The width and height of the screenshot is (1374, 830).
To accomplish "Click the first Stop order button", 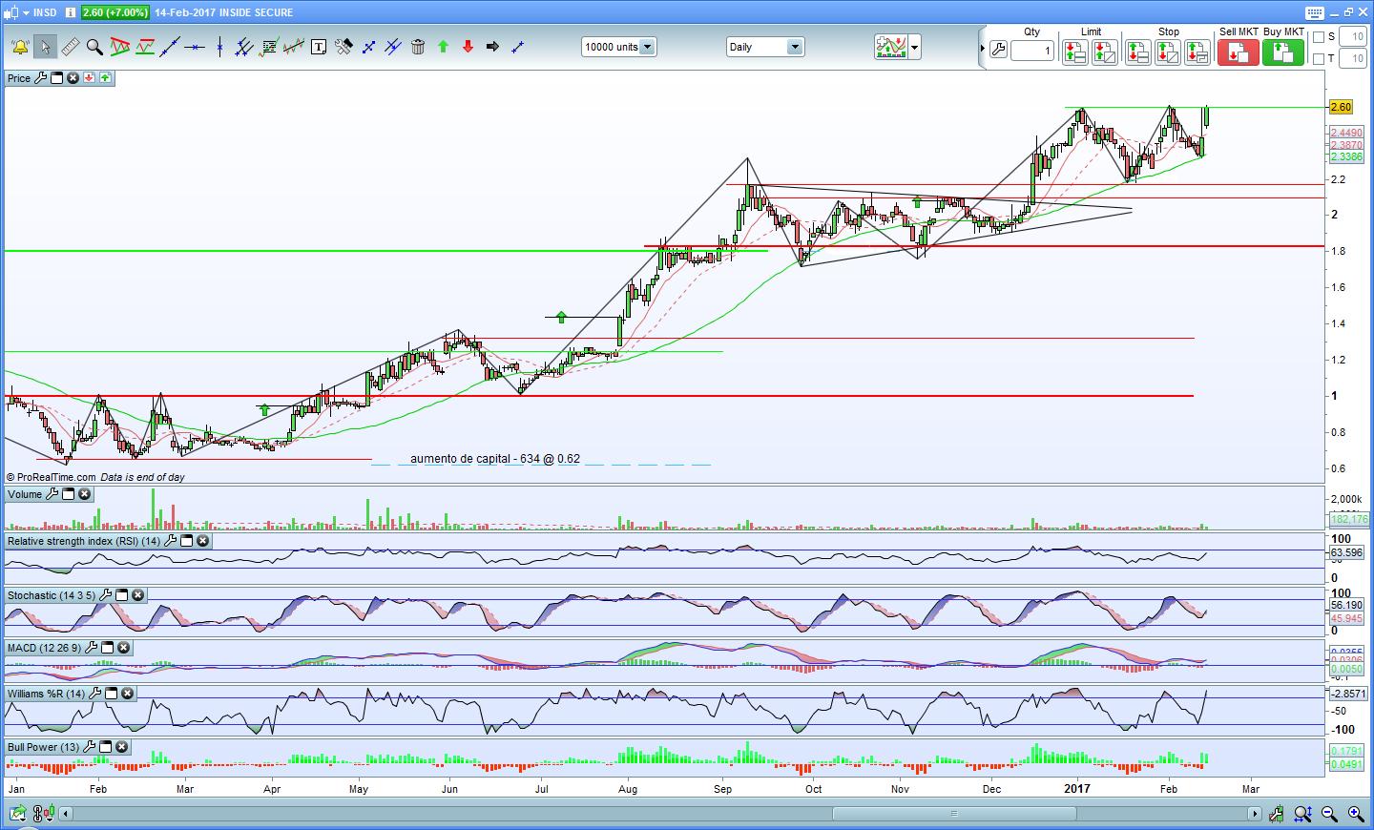I will pos(1137,52).
